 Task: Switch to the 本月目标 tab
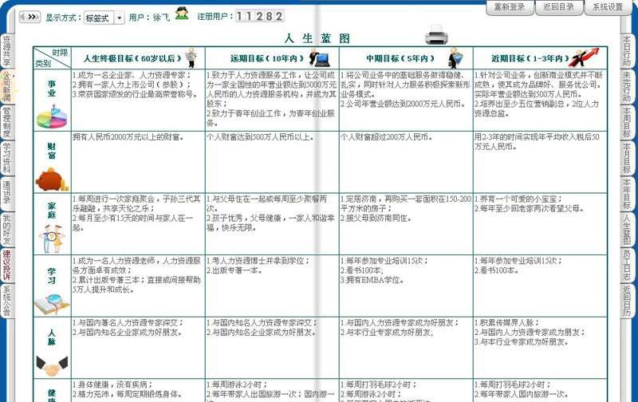click(x=627, y=158)
